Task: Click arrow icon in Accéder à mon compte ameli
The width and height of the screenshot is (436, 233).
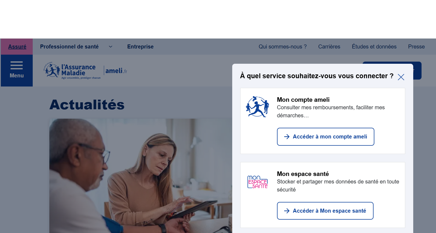Action: (287, 137)
